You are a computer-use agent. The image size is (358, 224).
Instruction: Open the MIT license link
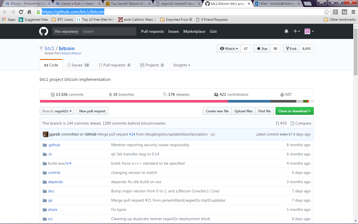click(x=286, y=94)
